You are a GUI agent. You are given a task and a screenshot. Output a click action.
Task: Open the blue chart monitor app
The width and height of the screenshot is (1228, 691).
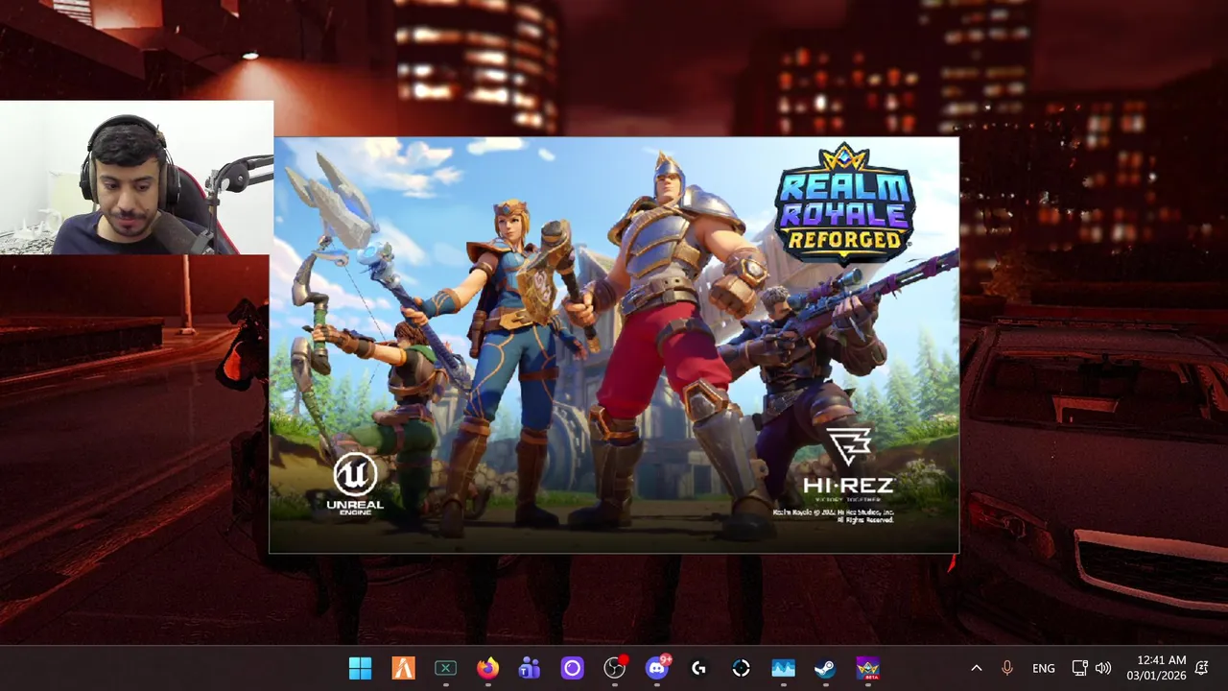pos(784,668)
